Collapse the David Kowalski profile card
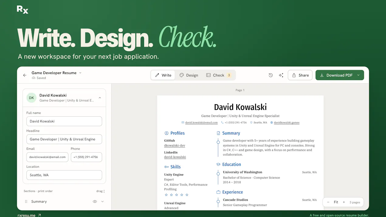Screen dimensions: 386x217 tap(100, 98)
